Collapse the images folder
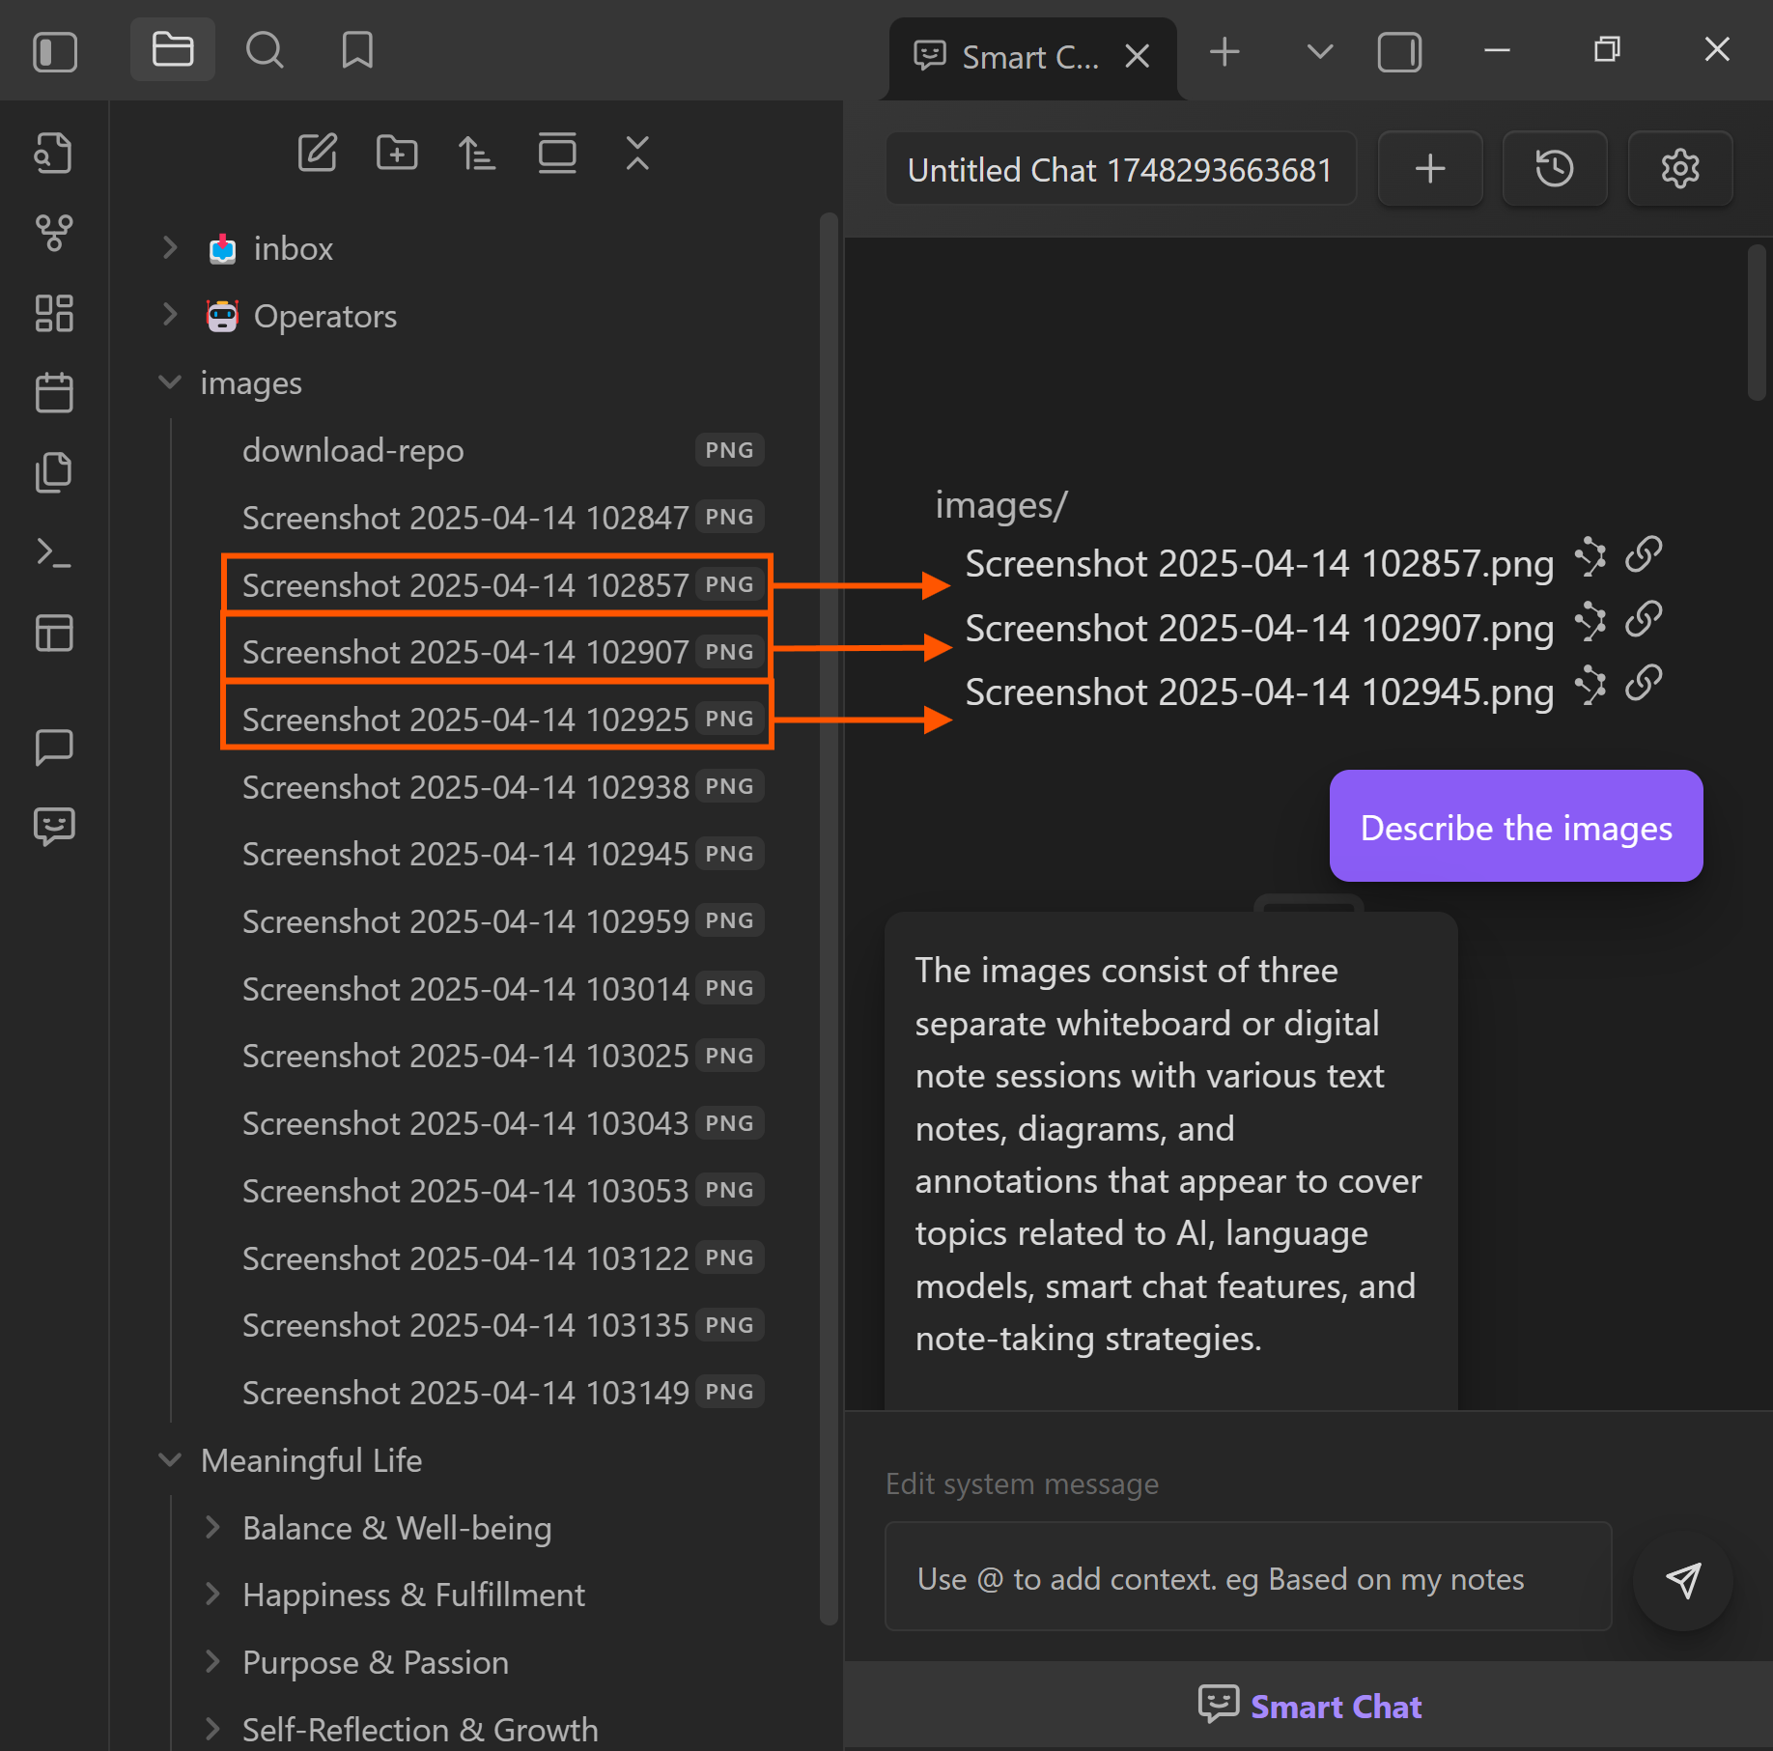Viewport: 1773px width, 1751px height. click(171, 383)
